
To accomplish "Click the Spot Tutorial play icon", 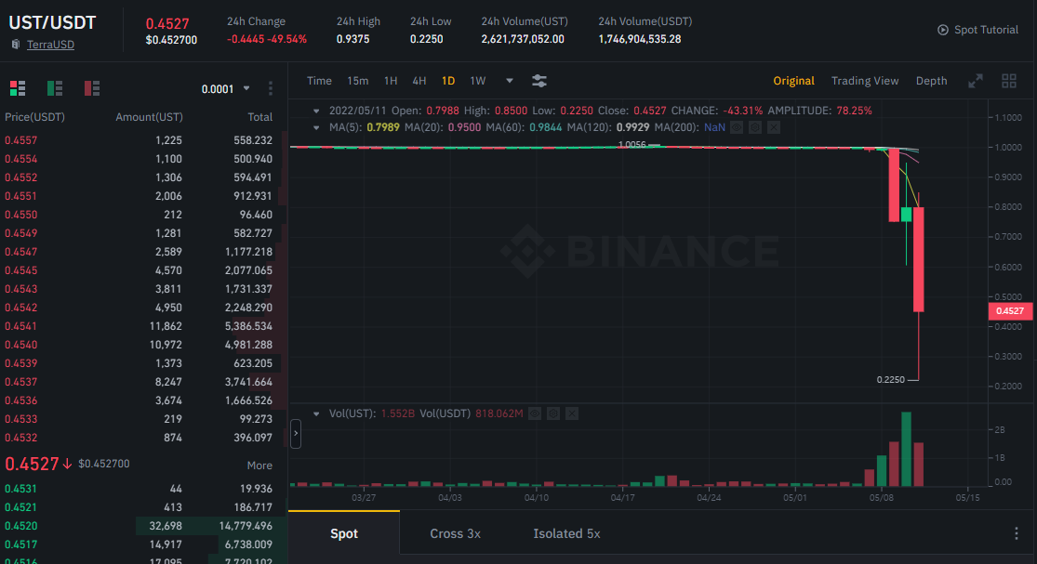I will click(943, 30).
